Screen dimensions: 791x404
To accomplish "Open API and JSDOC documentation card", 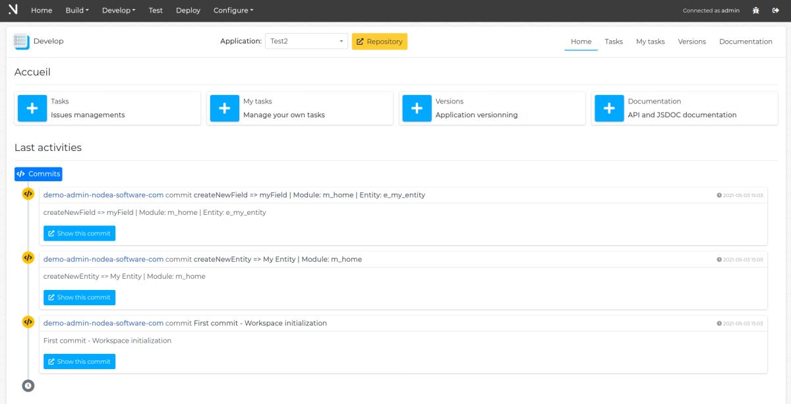I will [x=685, y=108].
